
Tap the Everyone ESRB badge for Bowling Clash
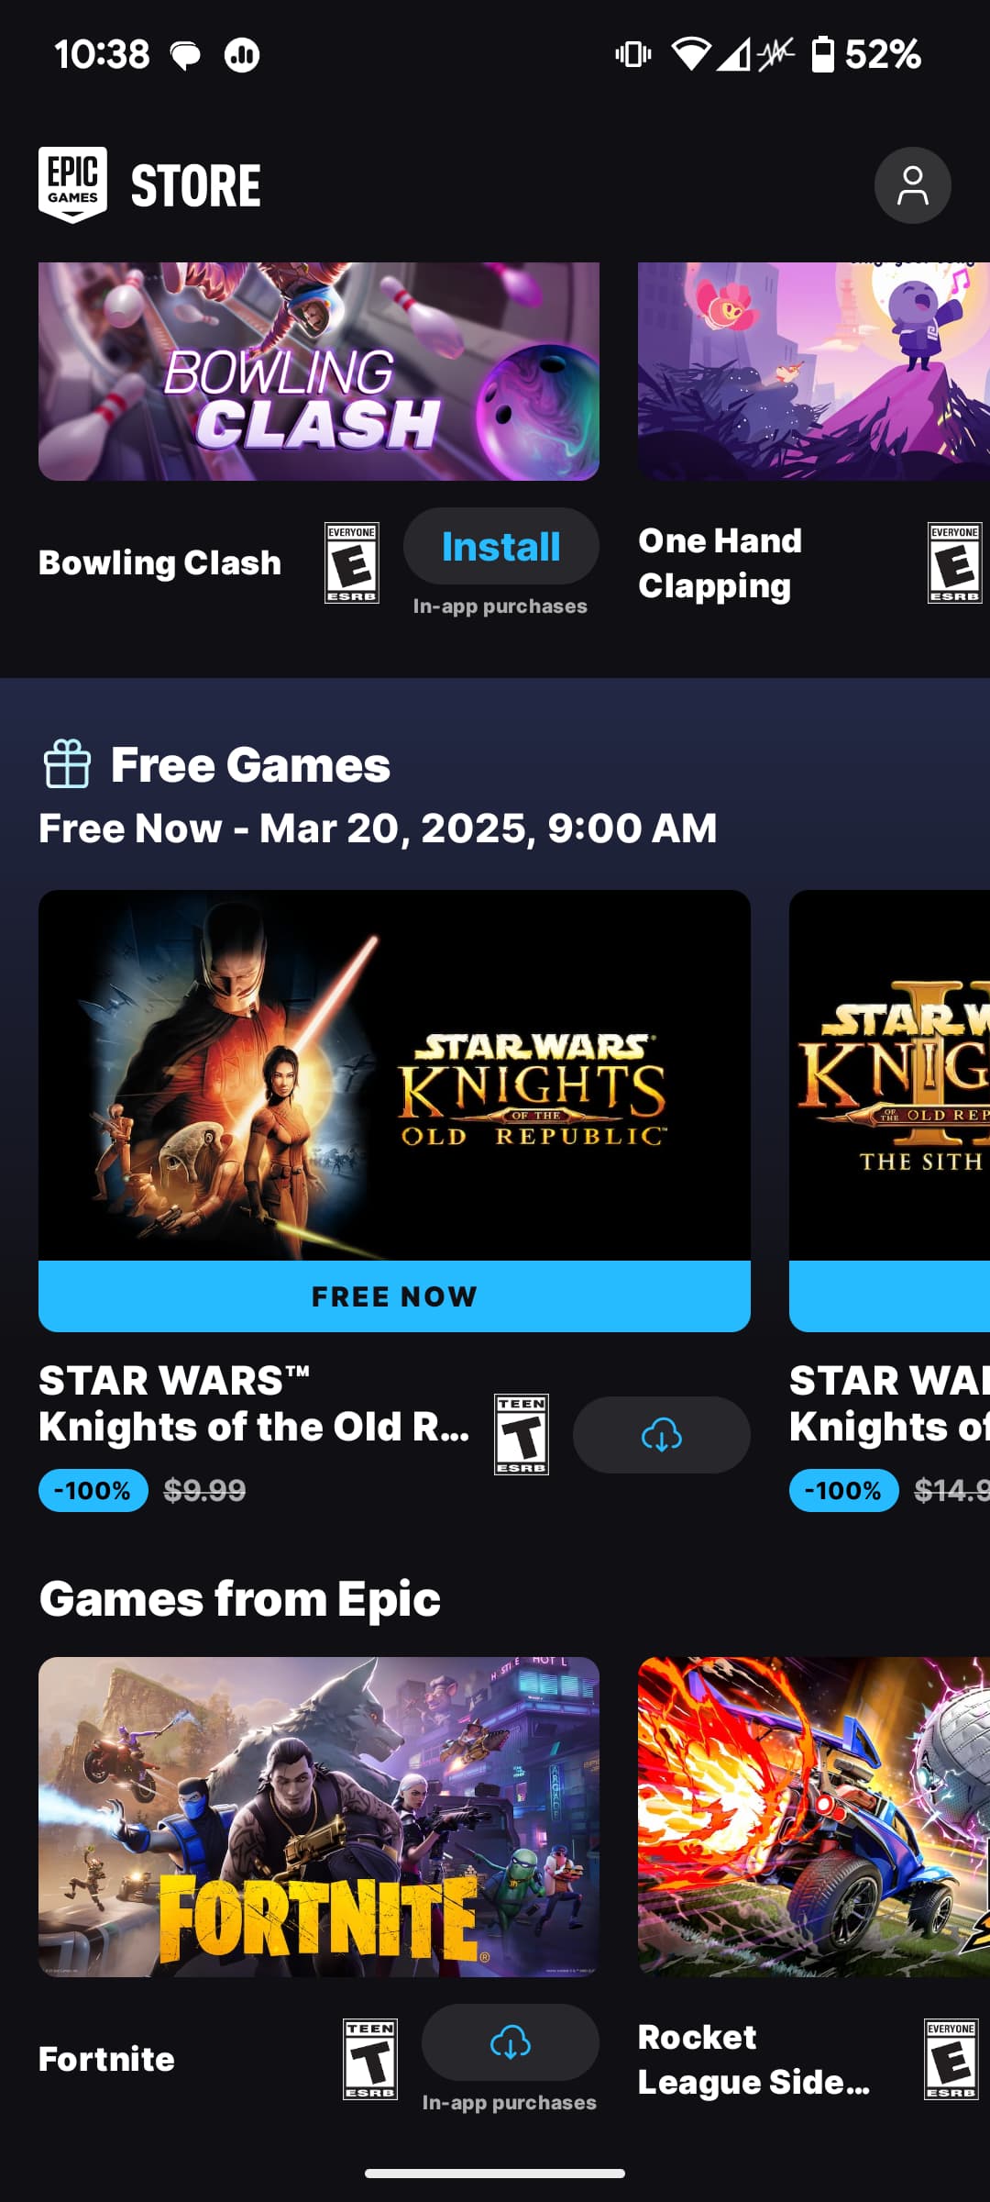(x=352, y=562)
